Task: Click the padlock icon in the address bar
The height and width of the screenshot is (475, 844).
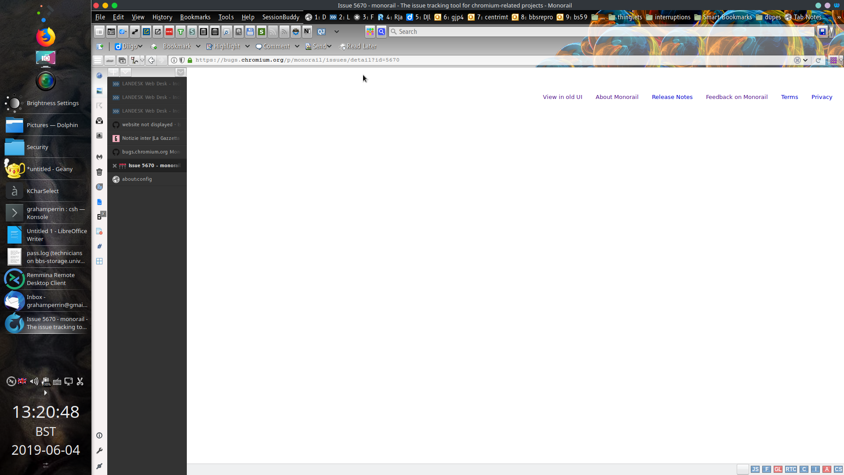Action: (x=189, y=60)
